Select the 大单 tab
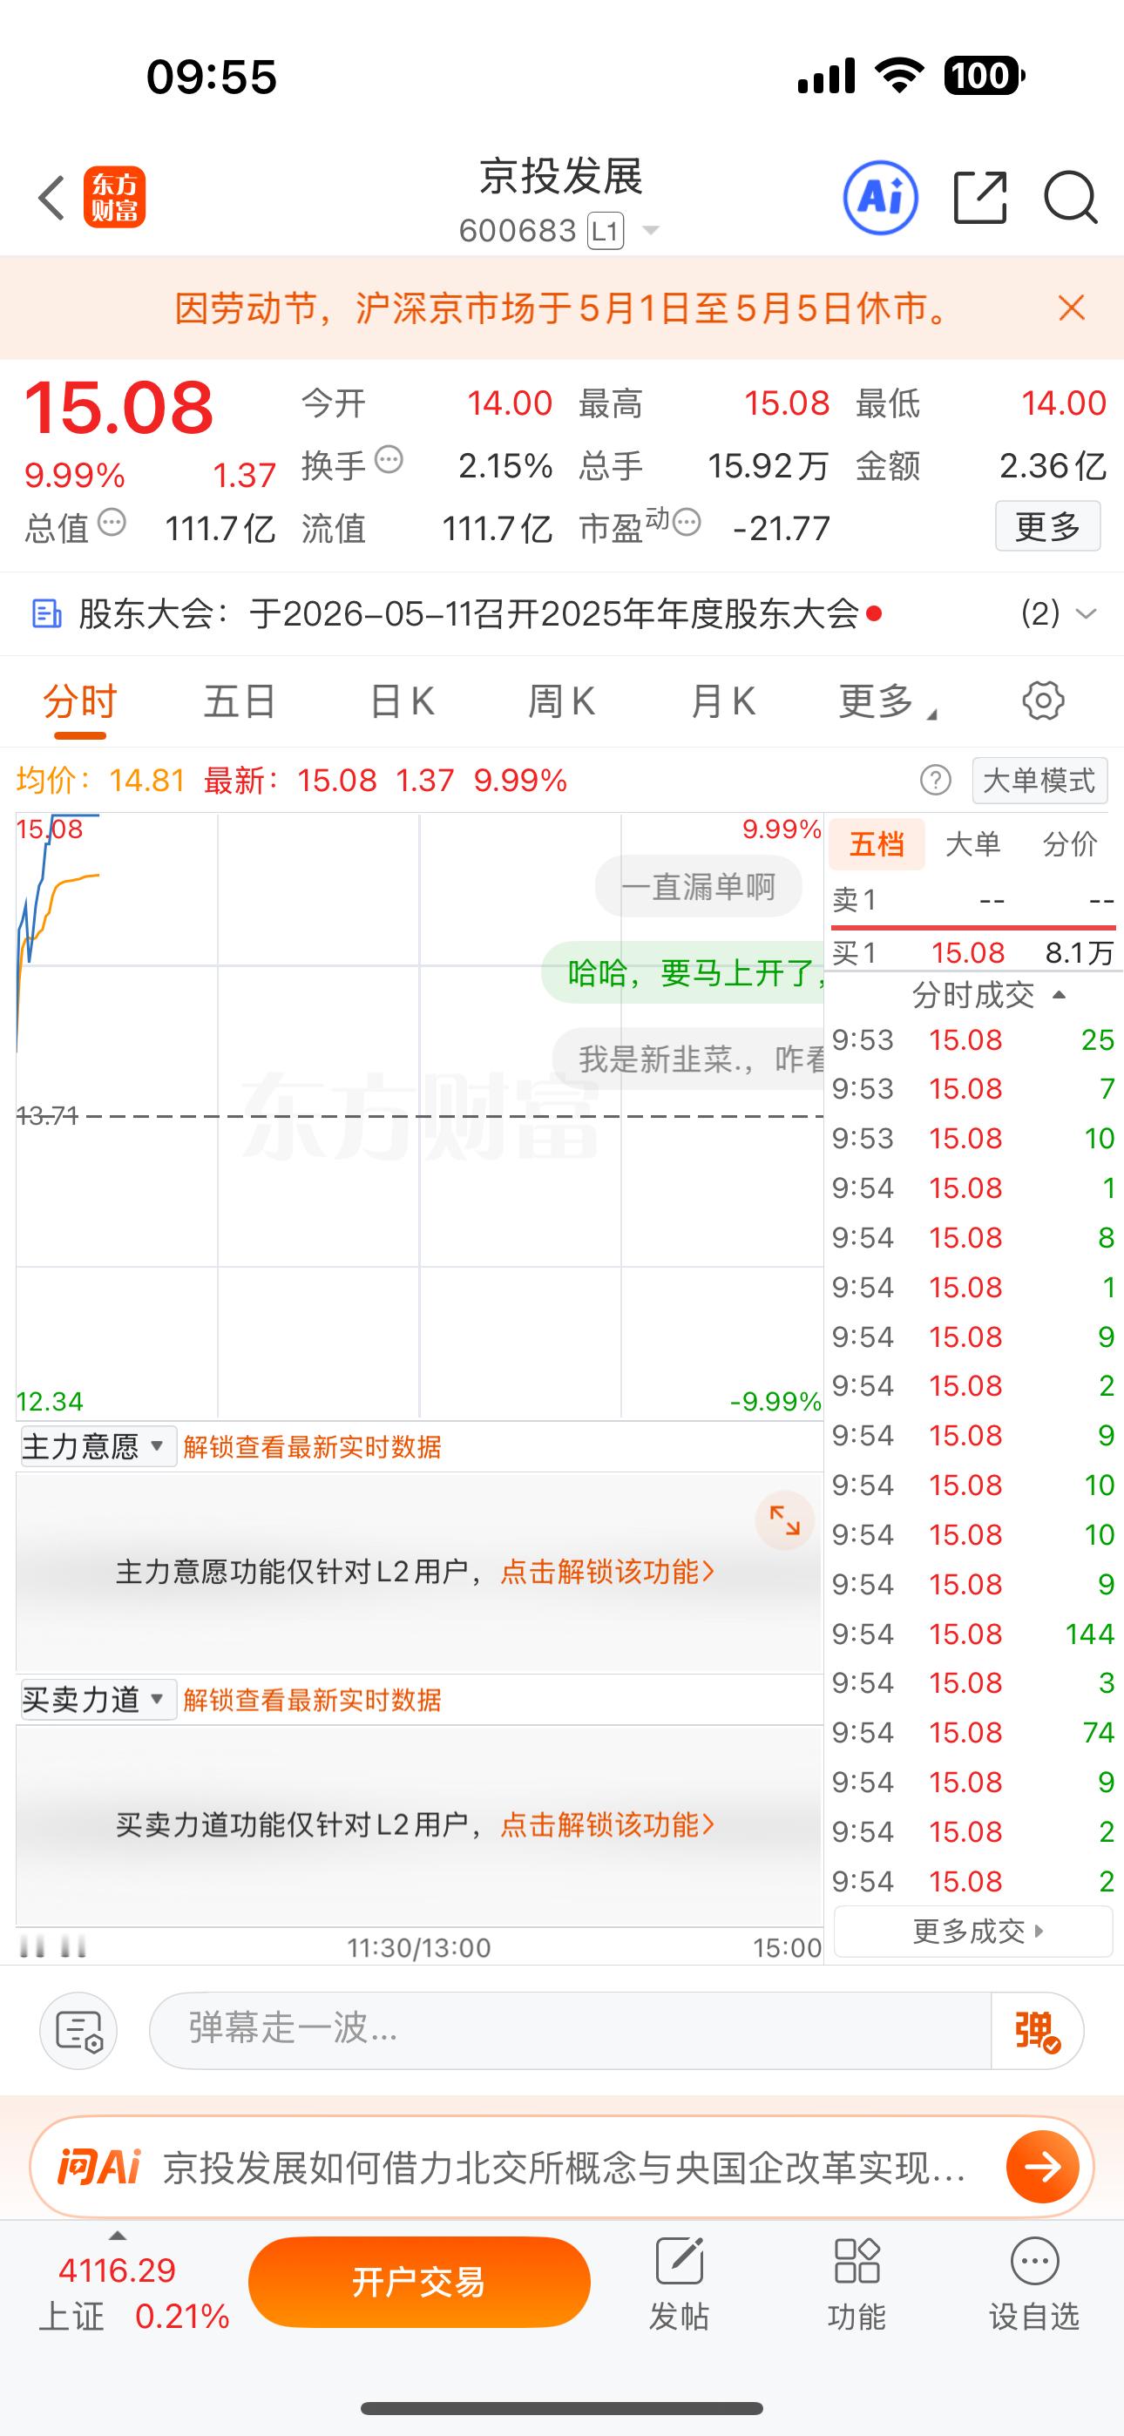1124x2436 pixels. coord(972,844)
